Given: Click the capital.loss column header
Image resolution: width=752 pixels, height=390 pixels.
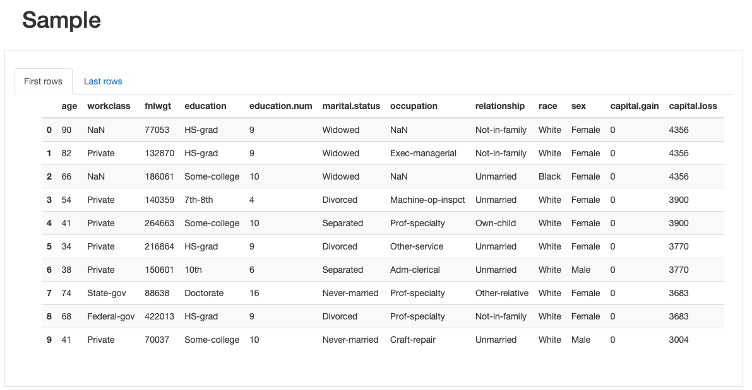Looking at the screenshot, I should 693,106.
